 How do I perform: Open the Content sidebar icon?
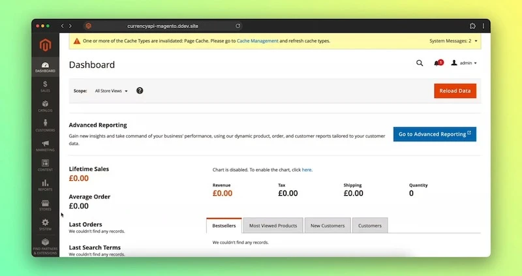(x=45, y=165)
